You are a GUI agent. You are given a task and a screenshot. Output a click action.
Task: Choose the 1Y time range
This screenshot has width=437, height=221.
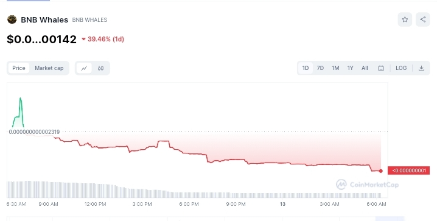pyautogui.click(x=351, y=68)
